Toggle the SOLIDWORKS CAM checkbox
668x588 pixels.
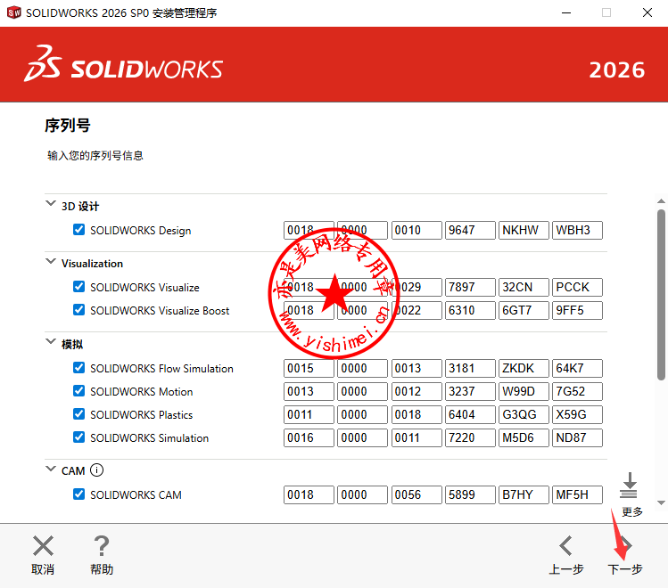79,494
